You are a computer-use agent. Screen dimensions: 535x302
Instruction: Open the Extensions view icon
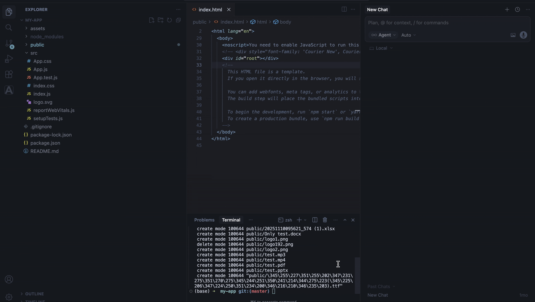point(9,75)
